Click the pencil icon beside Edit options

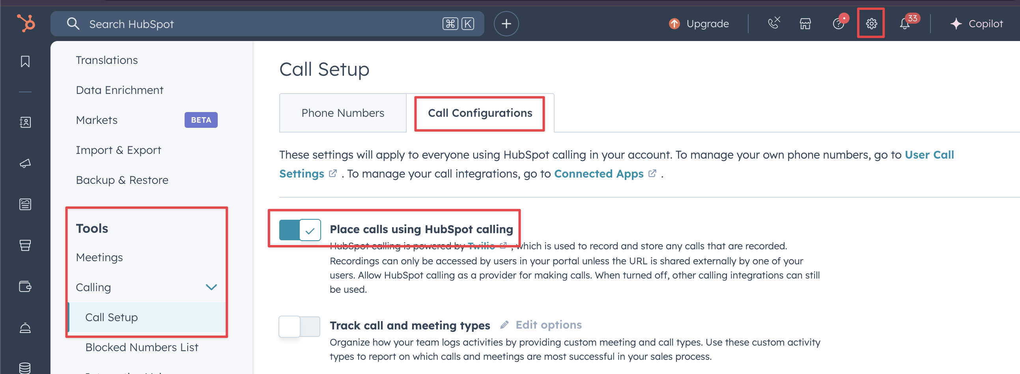pos(504,325)
